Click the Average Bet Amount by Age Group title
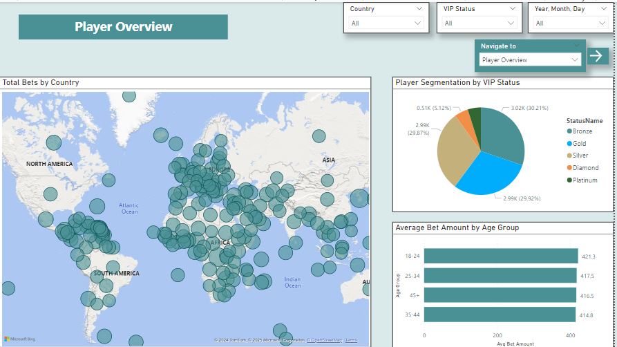Viewport: 617px width, 347px height. [x=457, y=227]
